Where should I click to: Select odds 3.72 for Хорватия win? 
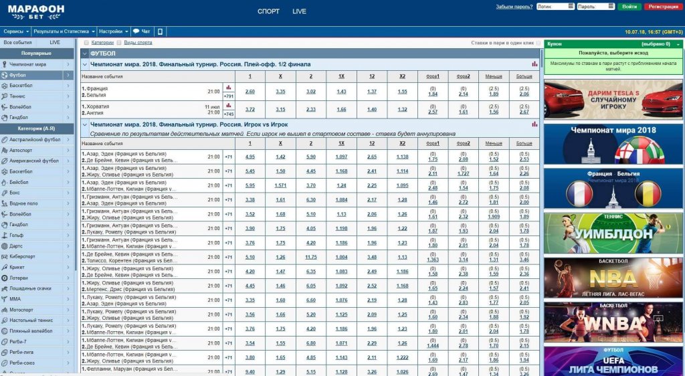250,110
